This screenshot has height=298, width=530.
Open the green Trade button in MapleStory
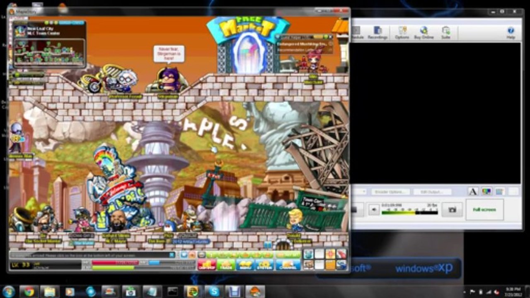[x=226, y=265]
